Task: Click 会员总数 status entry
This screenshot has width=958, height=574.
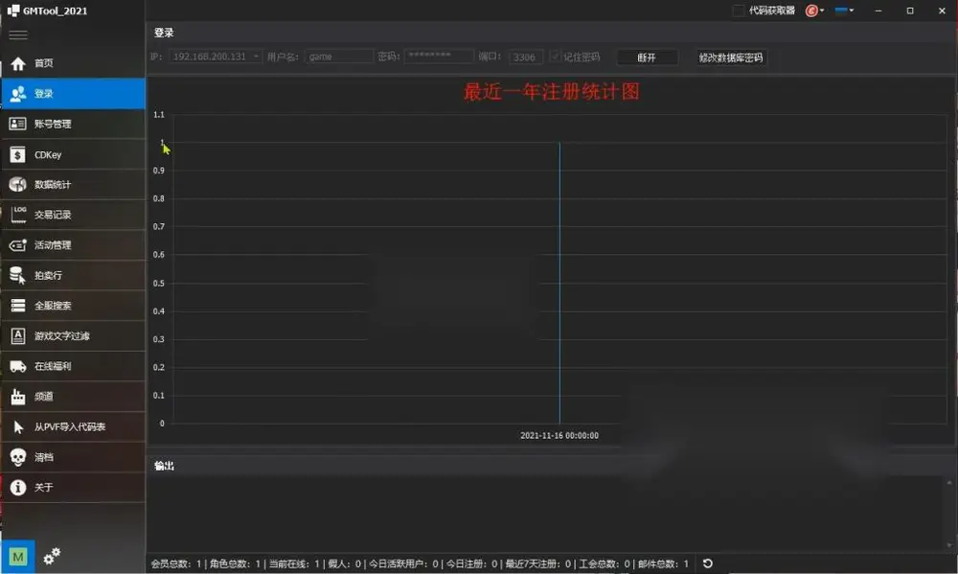Action: (x=176, y=563)
